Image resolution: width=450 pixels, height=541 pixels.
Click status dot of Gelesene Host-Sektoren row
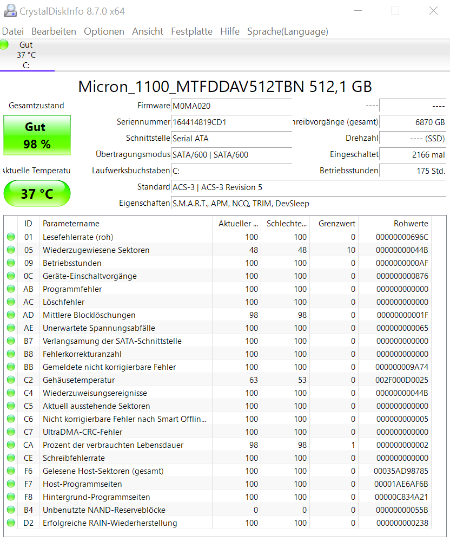[x=11, y=471]
